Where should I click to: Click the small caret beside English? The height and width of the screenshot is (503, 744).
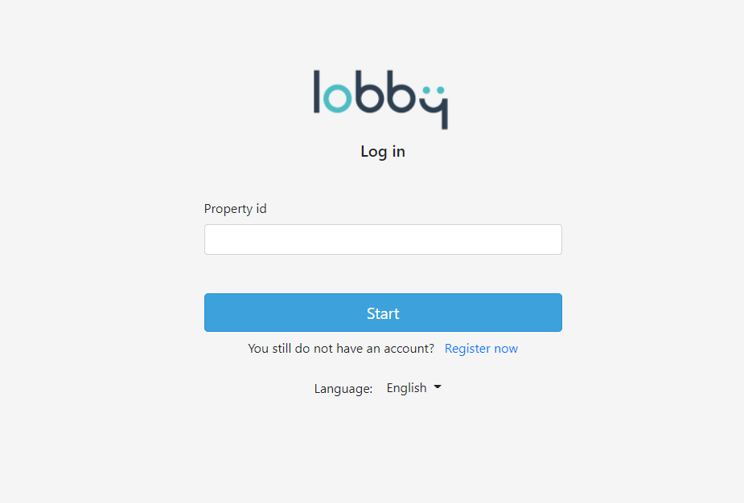[x=438, y=387]
